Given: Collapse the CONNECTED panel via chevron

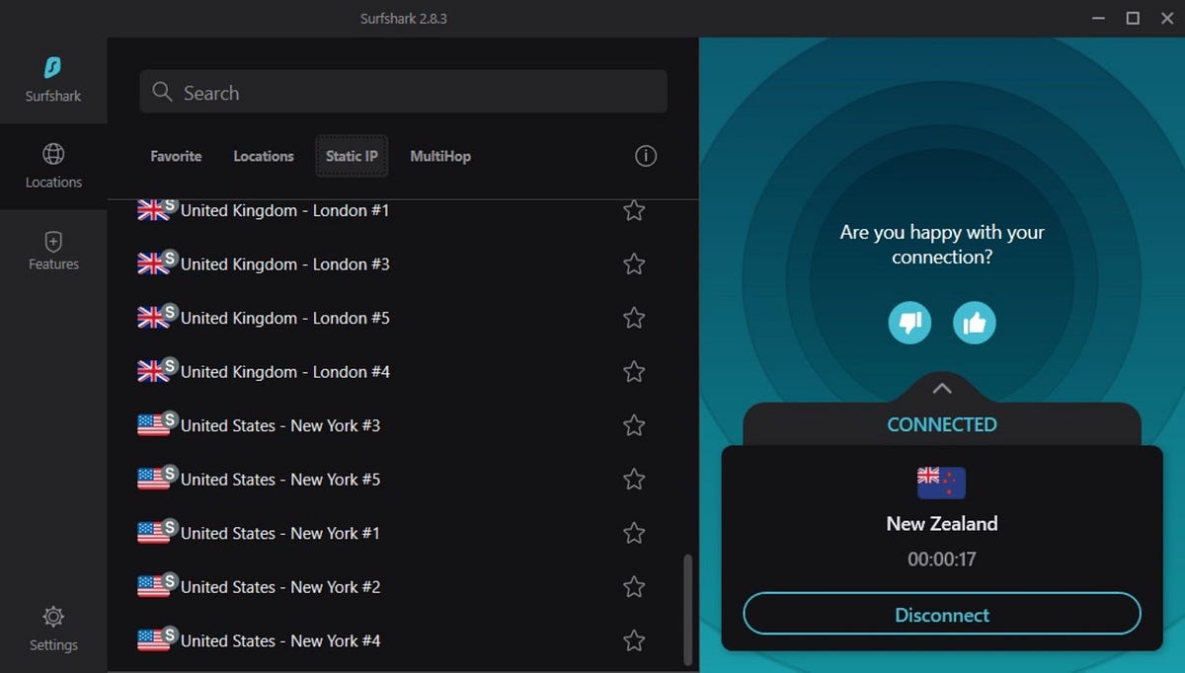Looking at the screenshot, I should (942, 388).
